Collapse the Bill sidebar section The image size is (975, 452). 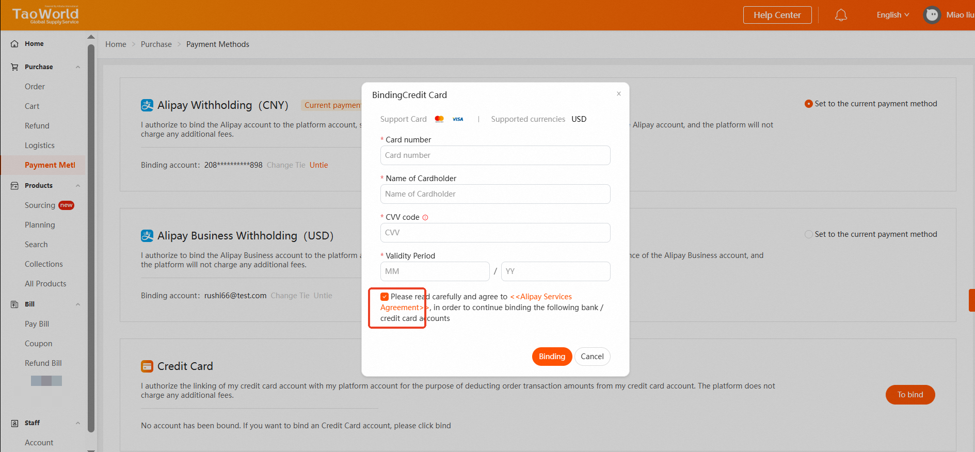(x=78, y=304)
